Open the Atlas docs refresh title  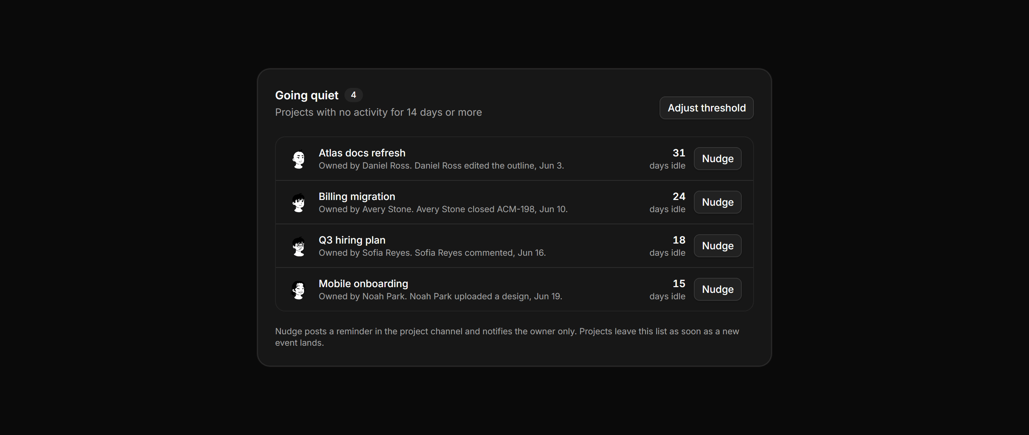tap(362, 153)
